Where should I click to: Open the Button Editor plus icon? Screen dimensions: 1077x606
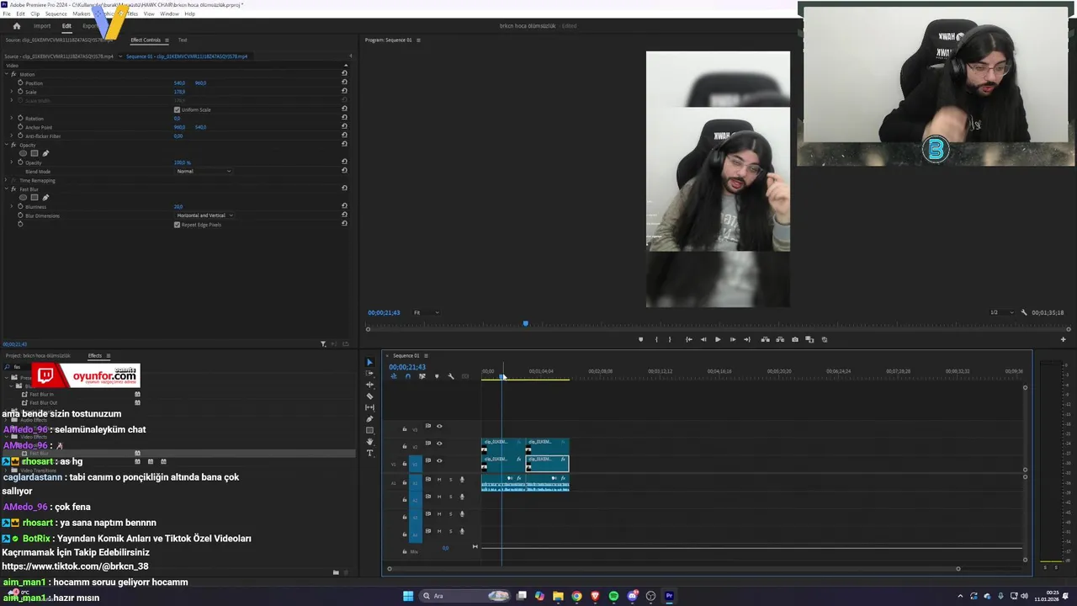[1063, 339]
